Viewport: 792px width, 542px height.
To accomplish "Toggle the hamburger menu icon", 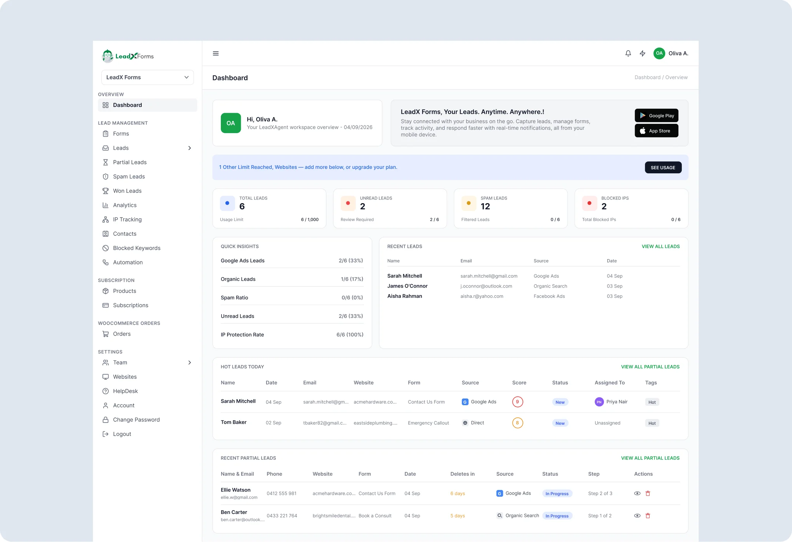I will [216, 53].
